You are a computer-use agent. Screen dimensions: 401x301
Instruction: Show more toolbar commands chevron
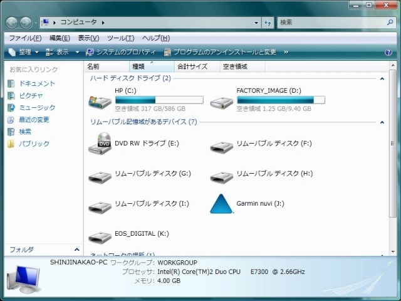[286, 52]
